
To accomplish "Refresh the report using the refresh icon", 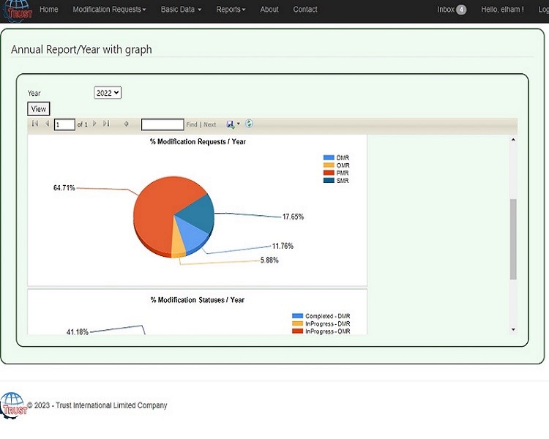I will [249, 124].
